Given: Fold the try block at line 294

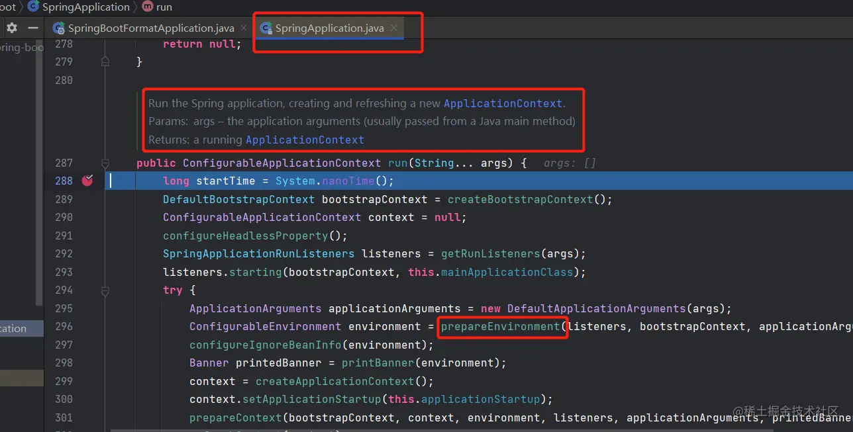Looking at the screenshot, I should 105,290.
